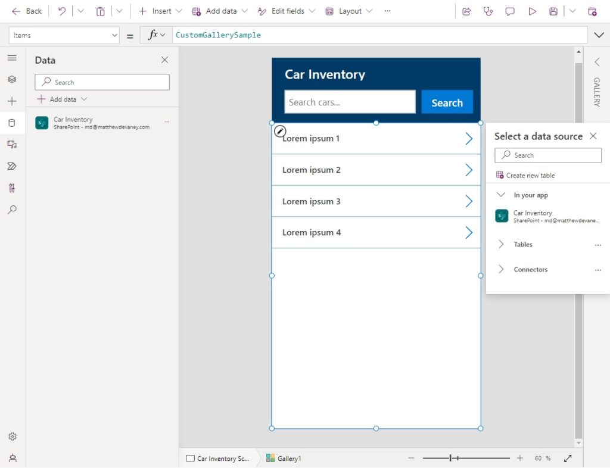This screenshot has height=468, width=610.
Task: Select Car Inventory SharePoint source in Data panel
Action: pyautogui.click(x=102, y=123)
